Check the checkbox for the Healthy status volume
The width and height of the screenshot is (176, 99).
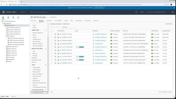[52, 44]
